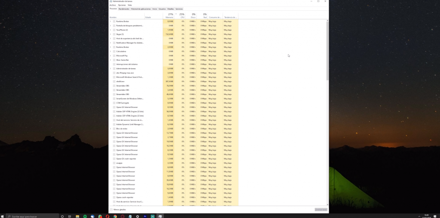Click the Calculadora process icon

pos(114,51)
